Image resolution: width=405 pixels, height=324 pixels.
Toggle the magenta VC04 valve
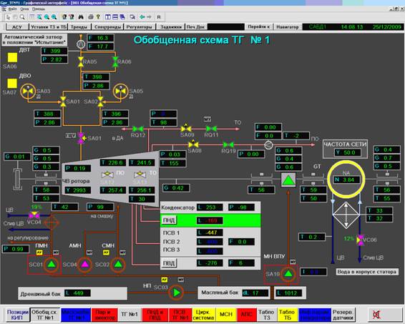click(34, 215)
